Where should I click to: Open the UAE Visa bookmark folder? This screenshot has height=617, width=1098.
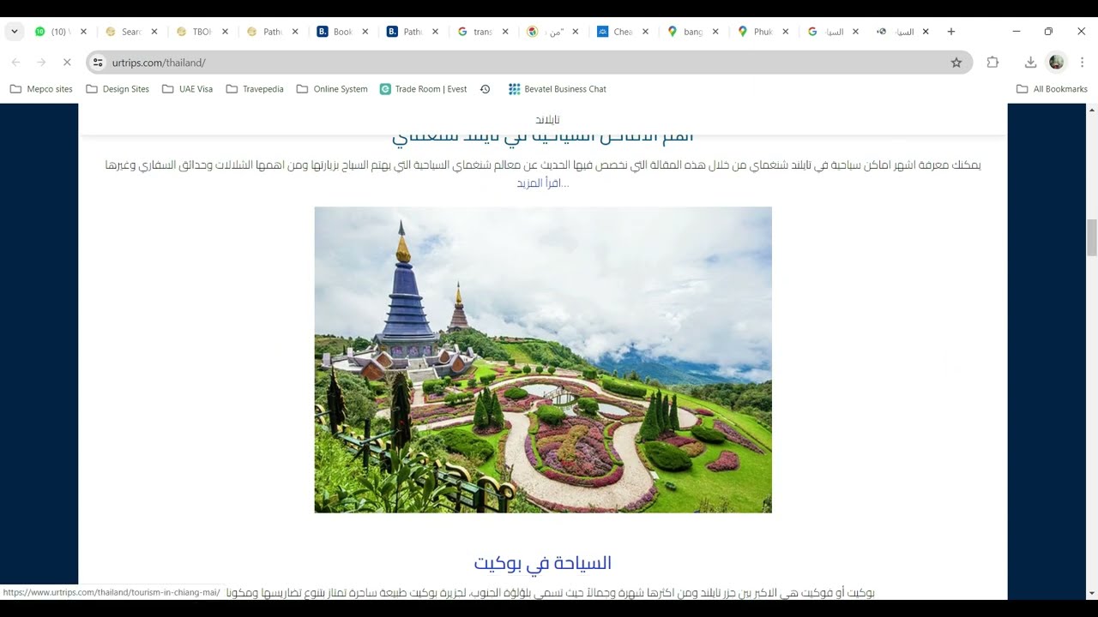[x=187, y=89]
